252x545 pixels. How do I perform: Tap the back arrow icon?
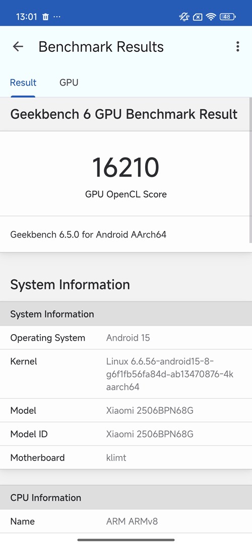tap(18, 47)
